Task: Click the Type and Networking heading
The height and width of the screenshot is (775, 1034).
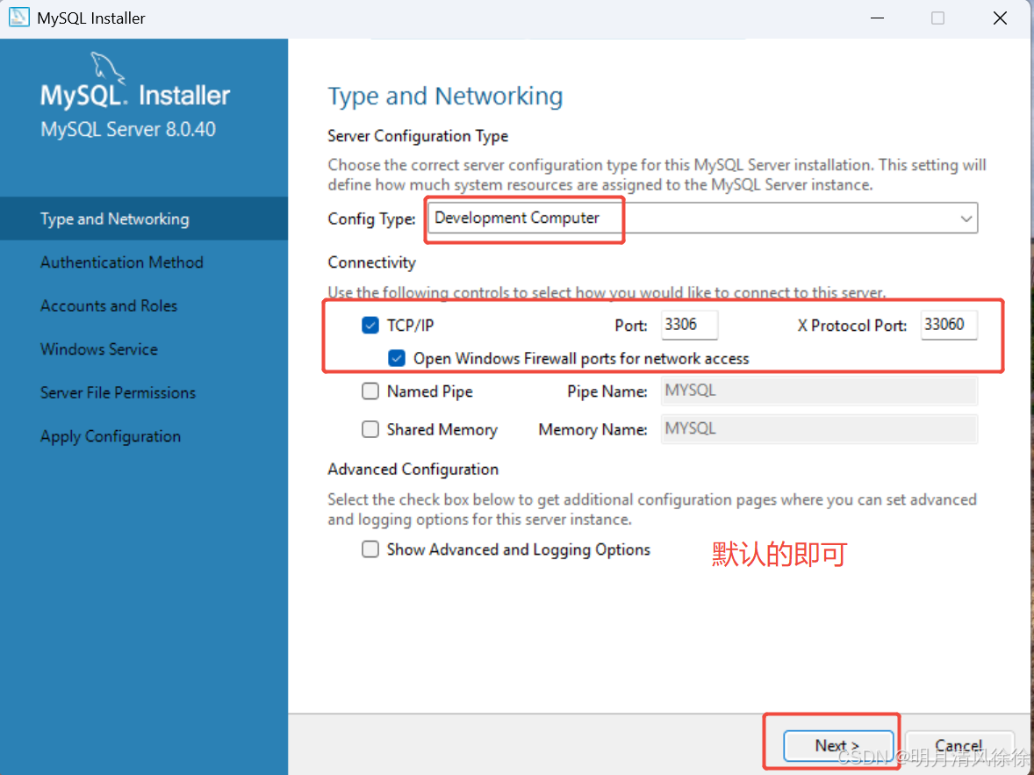Action: [x=445, y=97]
